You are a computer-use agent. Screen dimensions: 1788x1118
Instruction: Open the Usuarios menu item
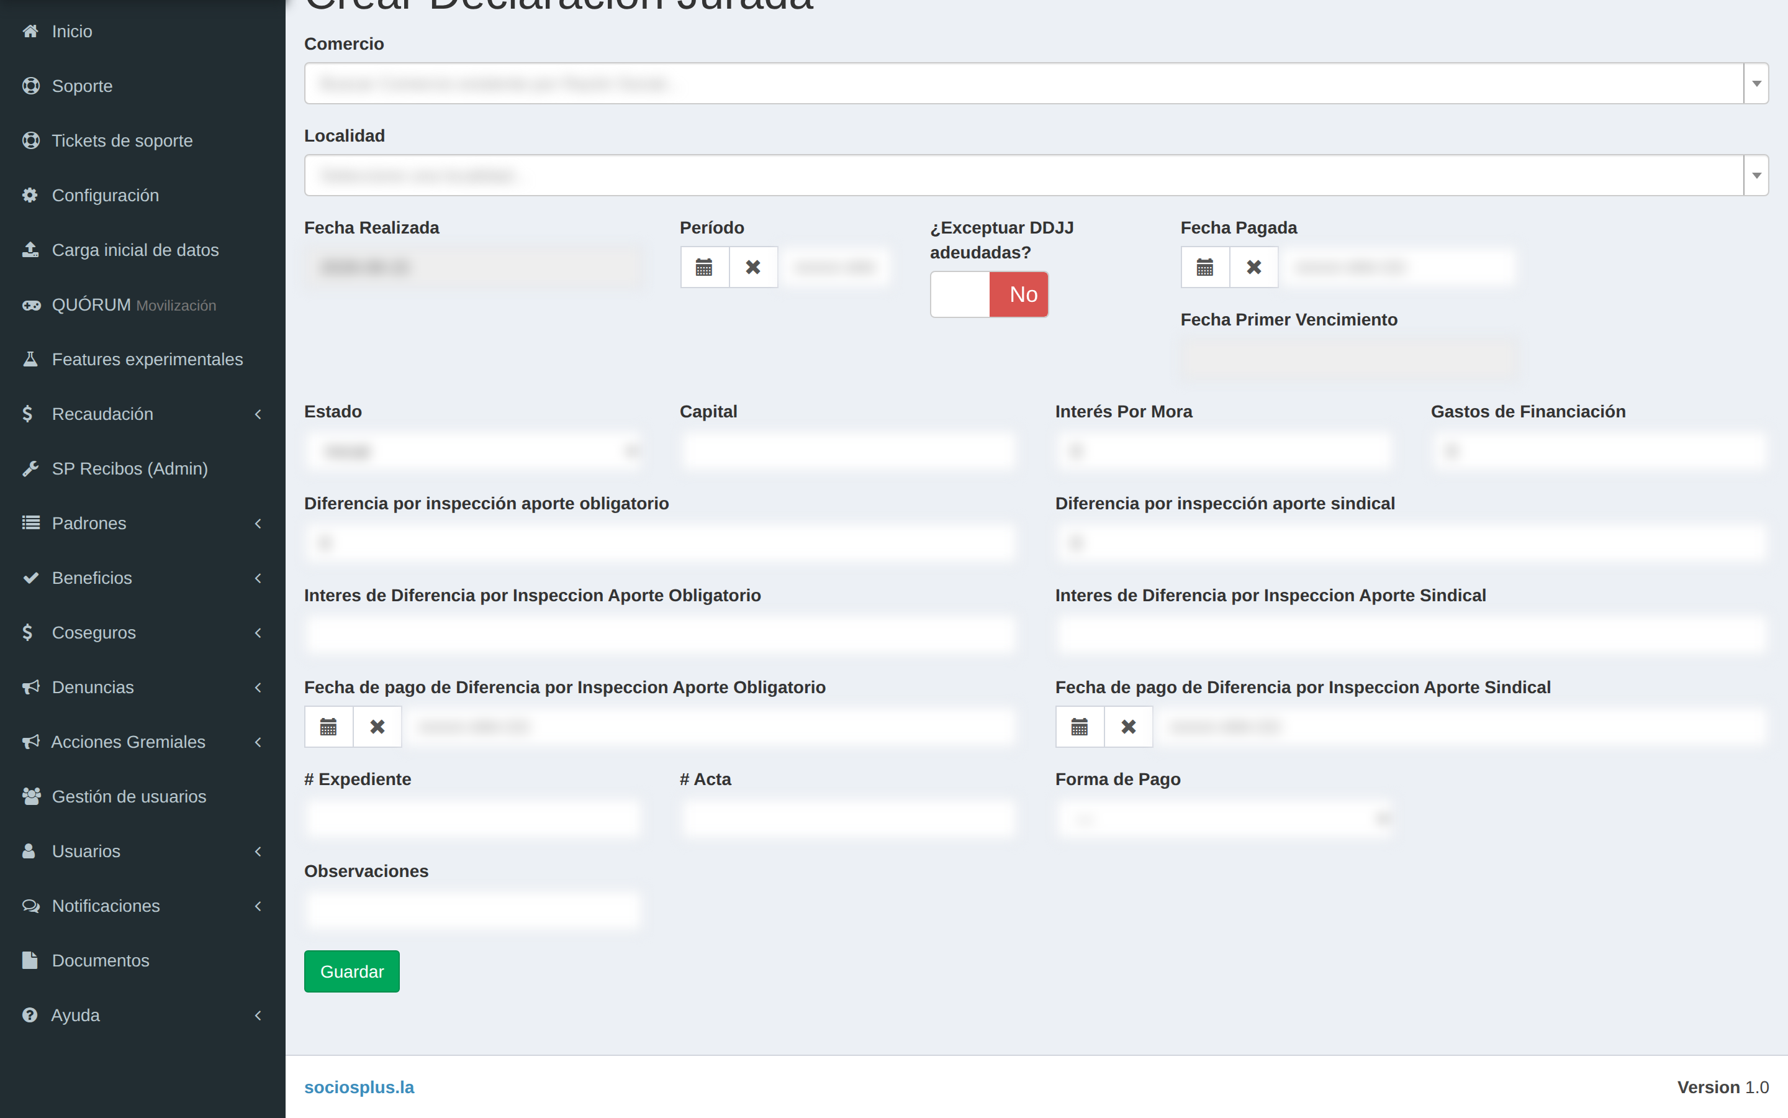pos(143,851)
